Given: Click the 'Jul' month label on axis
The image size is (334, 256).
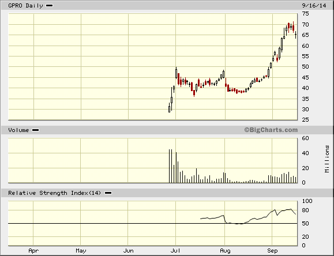Looking at the screenshot, I should pyautogui.click(x=175, y=251).
